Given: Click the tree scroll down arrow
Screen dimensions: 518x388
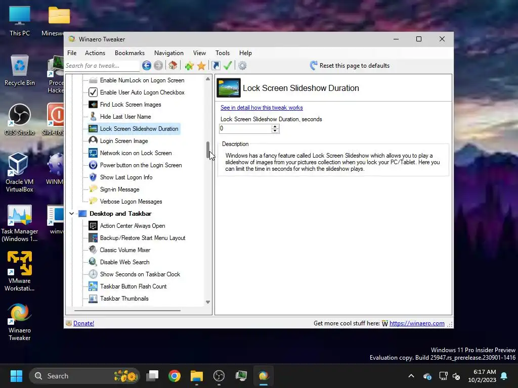Looking at the screenshot, I should point(208,302).
